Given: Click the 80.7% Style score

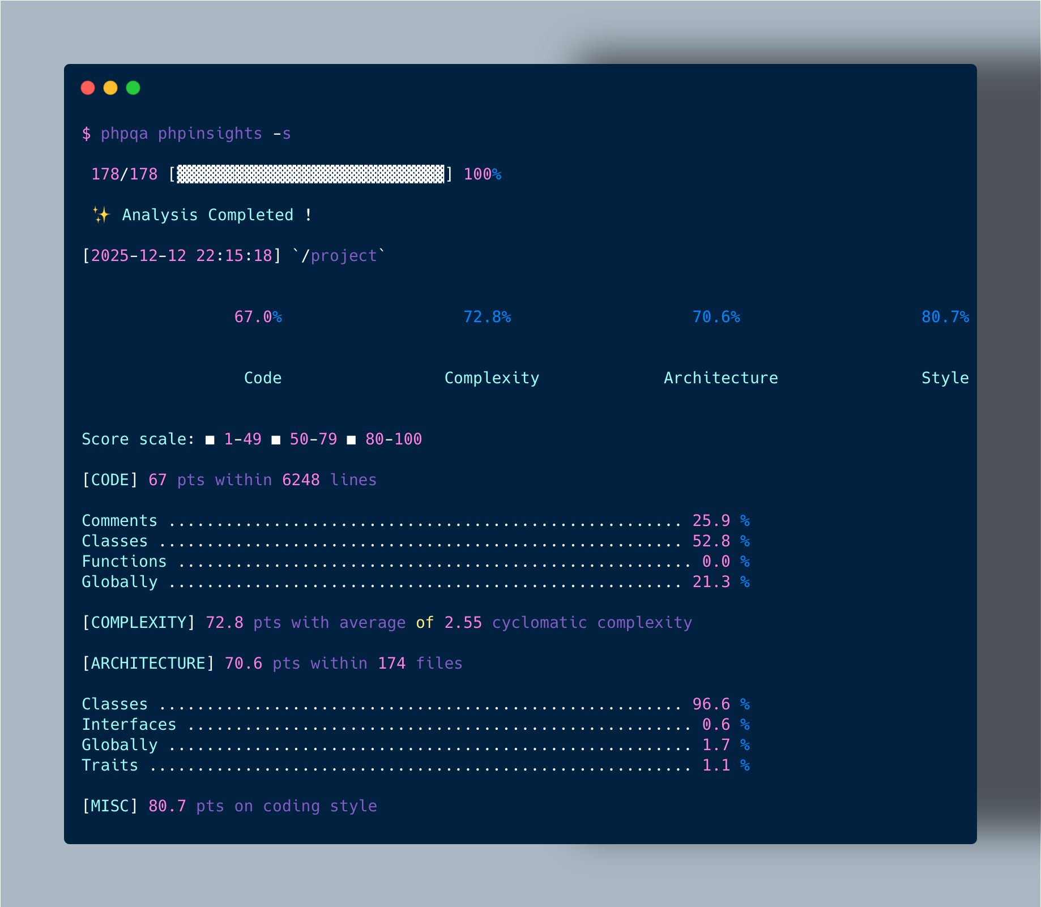Looking at the screenshot, I should [945, 317].
